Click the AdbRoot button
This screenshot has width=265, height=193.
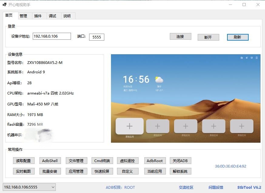point(155,161)
